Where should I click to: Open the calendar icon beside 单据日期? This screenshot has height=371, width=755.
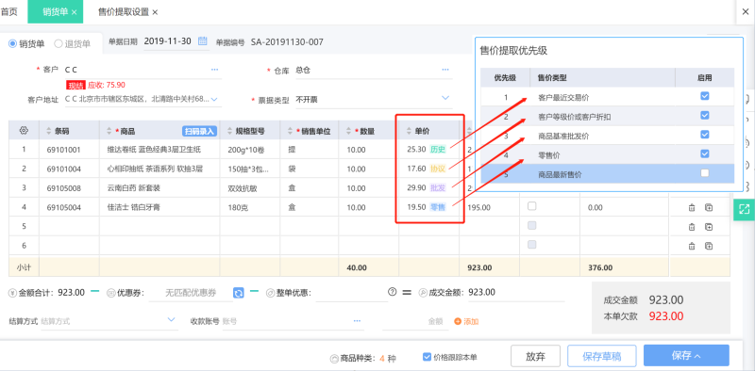coord(203,40)
